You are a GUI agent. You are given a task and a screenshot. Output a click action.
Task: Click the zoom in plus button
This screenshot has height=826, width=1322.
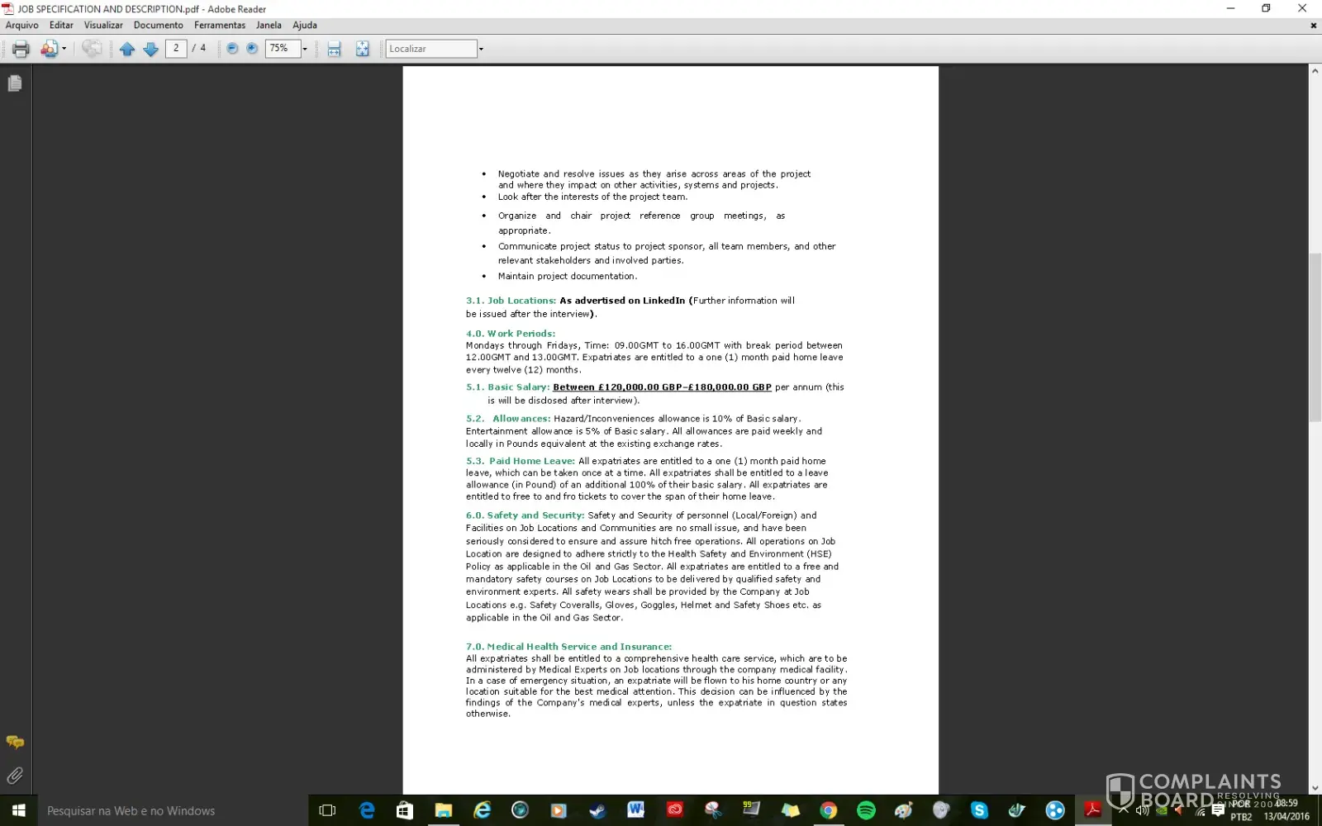tap(252, 49)
